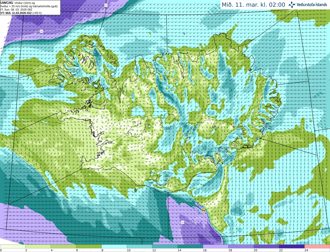Screen dimensions: 330x252
Task: Click the Mið. 11. mar. kl. 02:00 timestamp
Action: pyautogui.click(x=253, y=5)
